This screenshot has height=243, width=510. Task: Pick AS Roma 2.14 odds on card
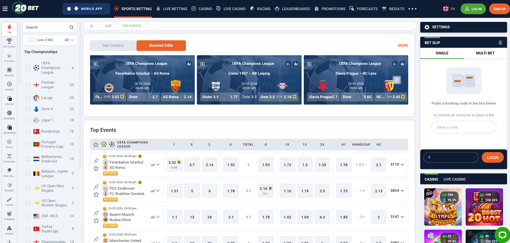coord(177,97)
